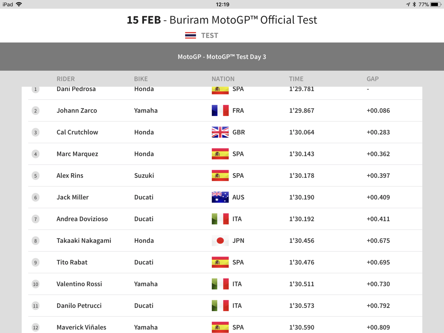Open Alex Rins' rider name

pos(70,176)
